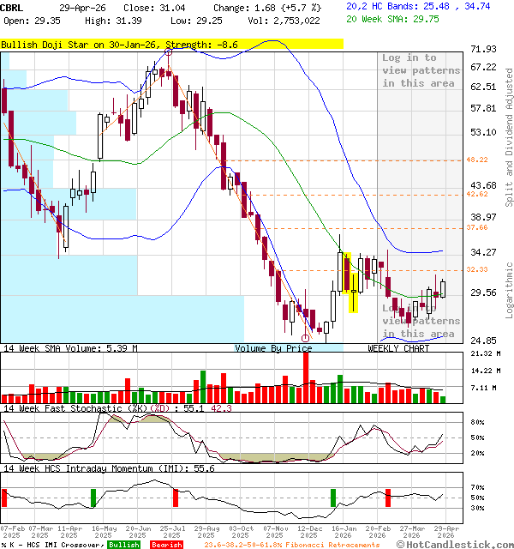Screen dimensions: 514x549
Task: Click the tallest green volume bar
Action: click(x=204, y=386)
